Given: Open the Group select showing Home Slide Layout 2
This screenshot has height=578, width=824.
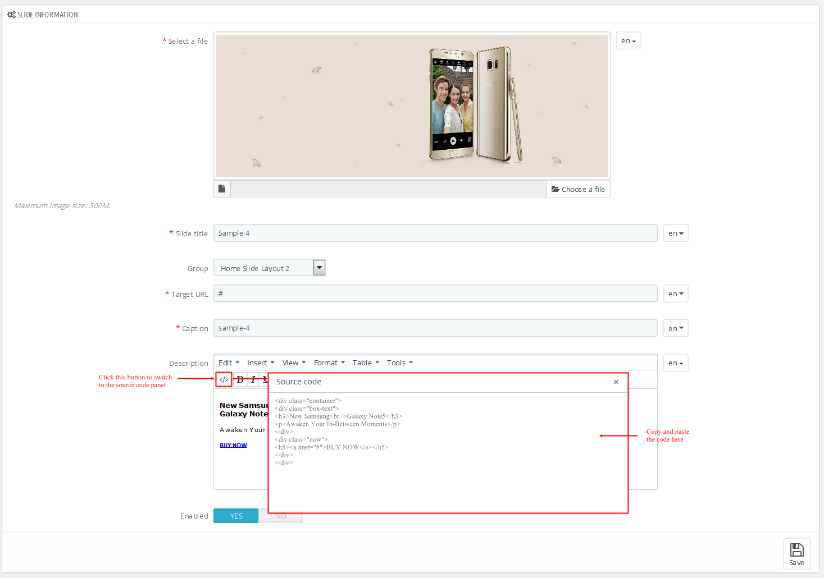Looking at the screenshot, I should [270, 268].
